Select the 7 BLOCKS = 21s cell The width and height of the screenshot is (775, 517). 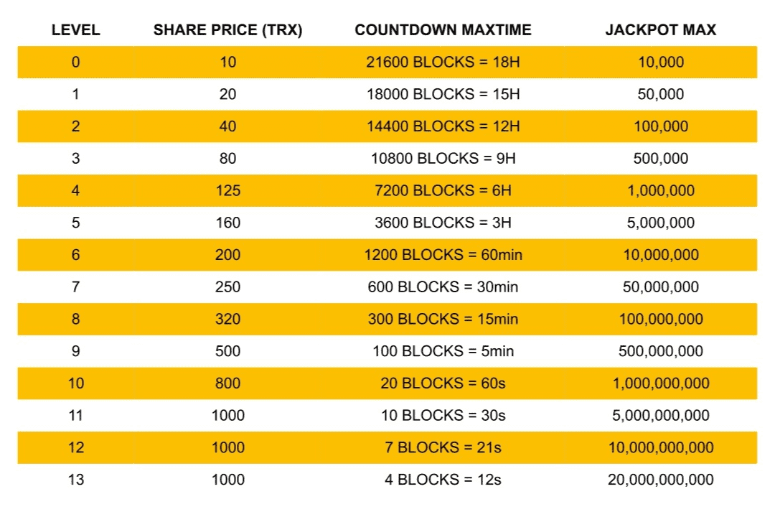[443, 447]
